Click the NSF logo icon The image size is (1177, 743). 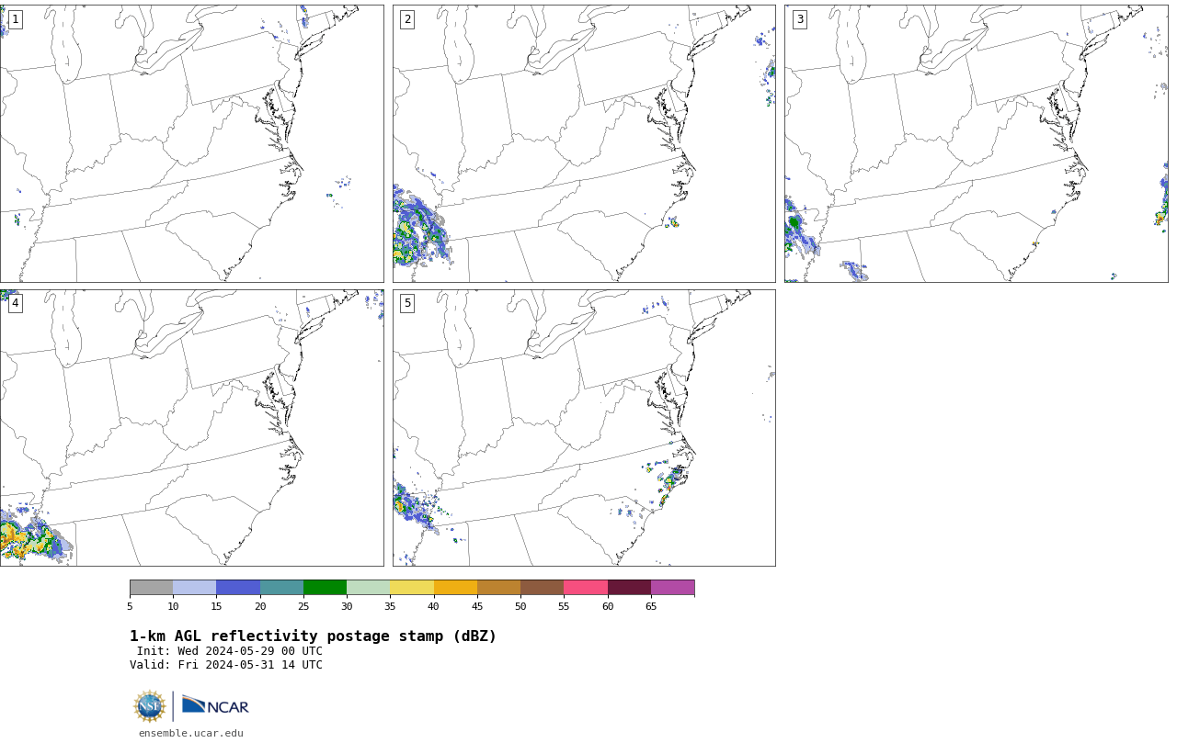150,706
